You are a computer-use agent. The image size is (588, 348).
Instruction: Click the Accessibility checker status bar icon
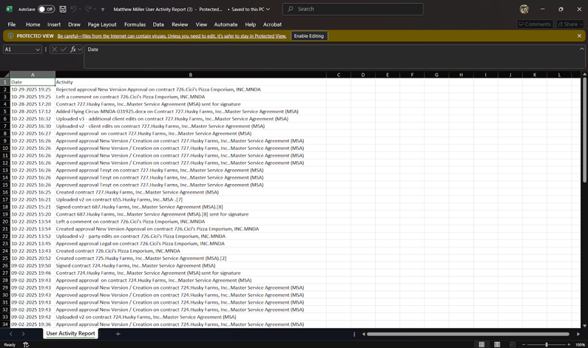[26, 344]
